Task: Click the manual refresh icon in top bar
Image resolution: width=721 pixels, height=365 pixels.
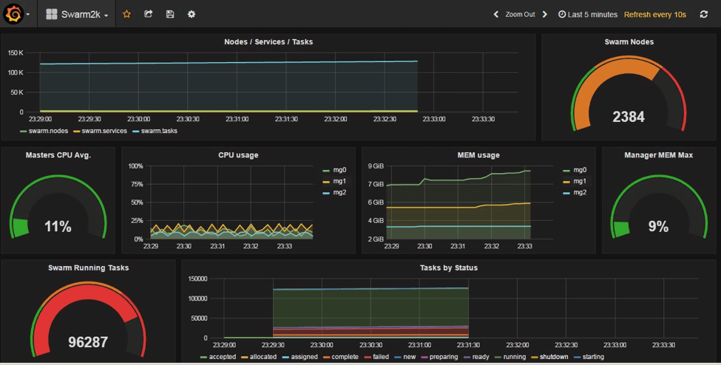Action: [703, 14]
